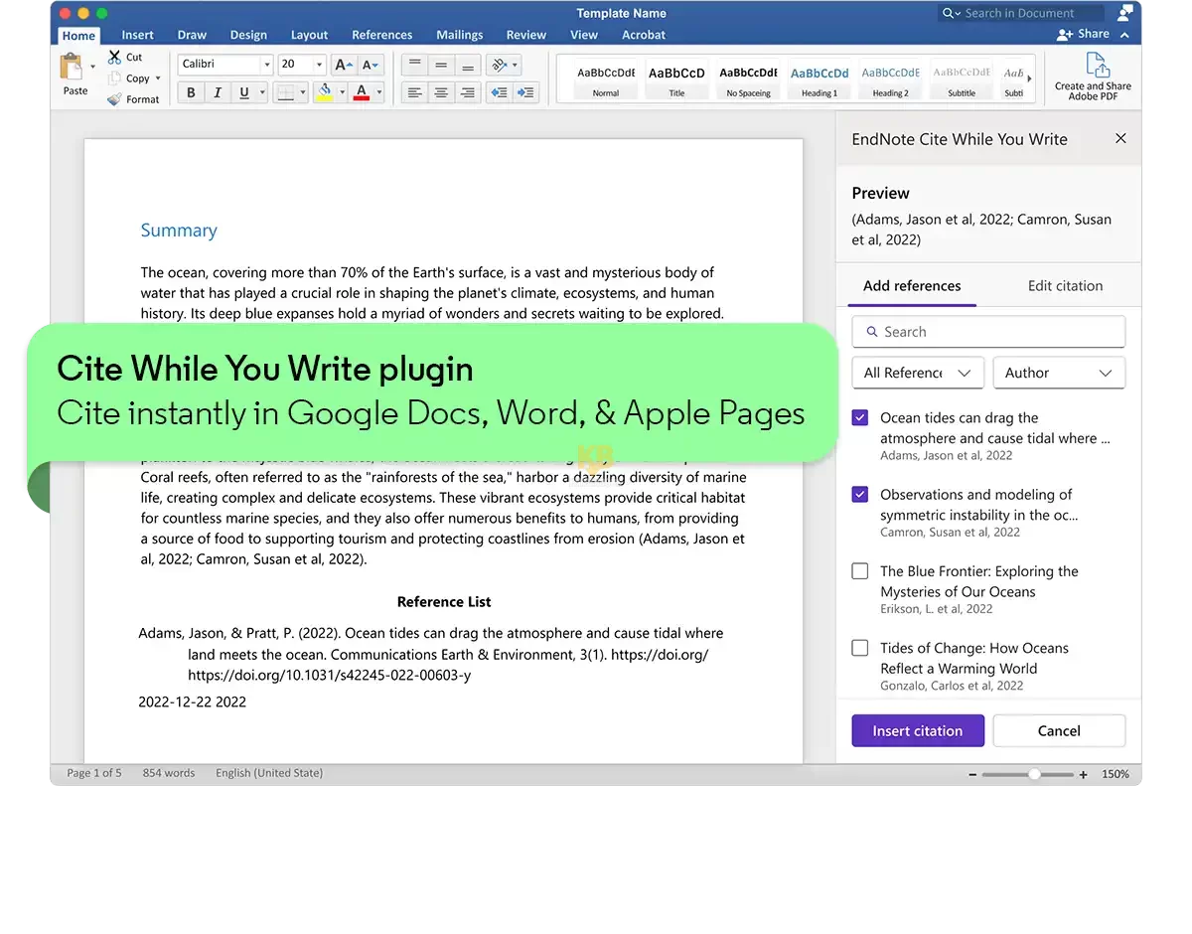The width and height of the screenshot is (1192, 934).
Task: Click Create and Share Adobe PDF
Action: point(1093,76)
